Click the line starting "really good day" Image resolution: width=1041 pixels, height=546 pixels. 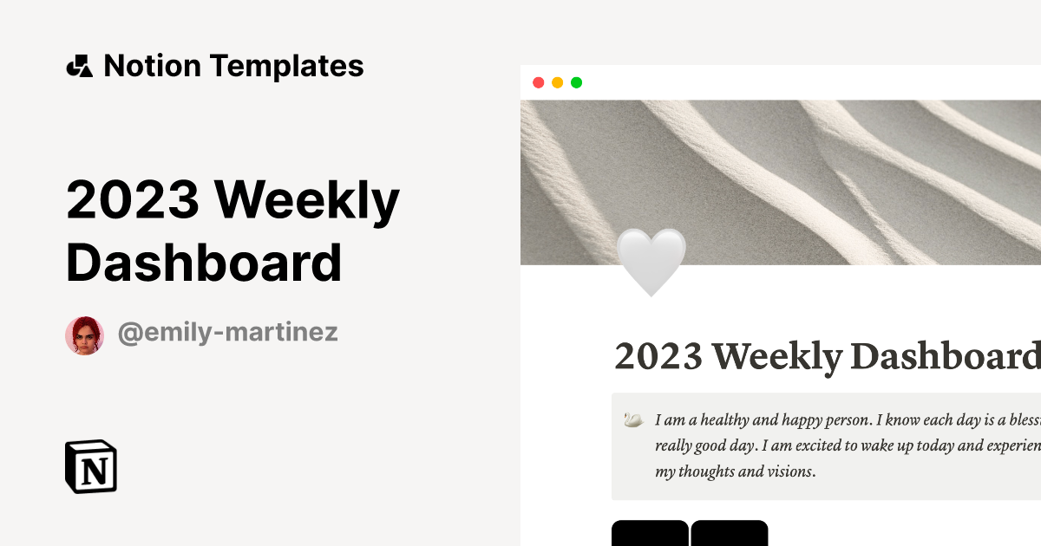(x=847, y=446)
